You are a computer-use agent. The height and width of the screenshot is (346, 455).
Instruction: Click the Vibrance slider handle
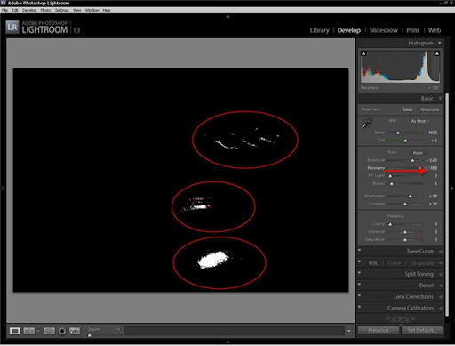pos(405,232)
